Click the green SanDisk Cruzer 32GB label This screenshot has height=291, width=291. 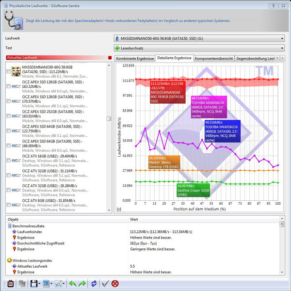[x=193, y=190]
